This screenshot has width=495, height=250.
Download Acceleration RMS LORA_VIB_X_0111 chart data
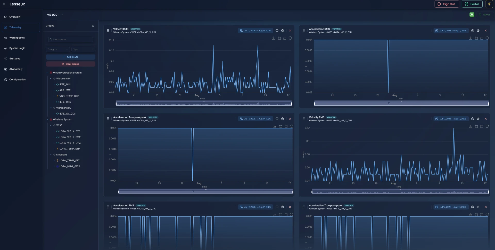[471, 38]
